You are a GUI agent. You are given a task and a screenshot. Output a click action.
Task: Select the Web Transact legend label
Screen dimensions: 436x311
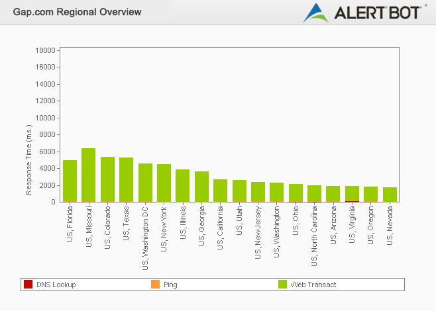313,285
